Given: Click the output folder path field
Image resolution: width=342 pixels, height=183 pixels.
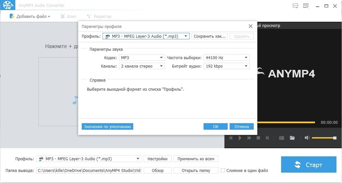Looking at the screenshot, I should pos(89,170).
